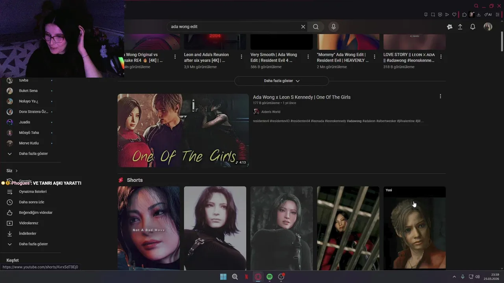Open the 'Not A Bad Move' short
Screen dimensions: 504x283
tap(148, 228)
